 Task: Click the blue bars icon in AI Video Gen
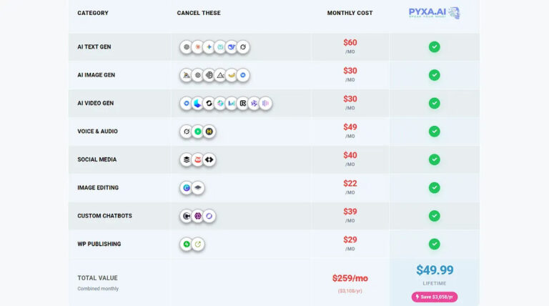point(232,103)
